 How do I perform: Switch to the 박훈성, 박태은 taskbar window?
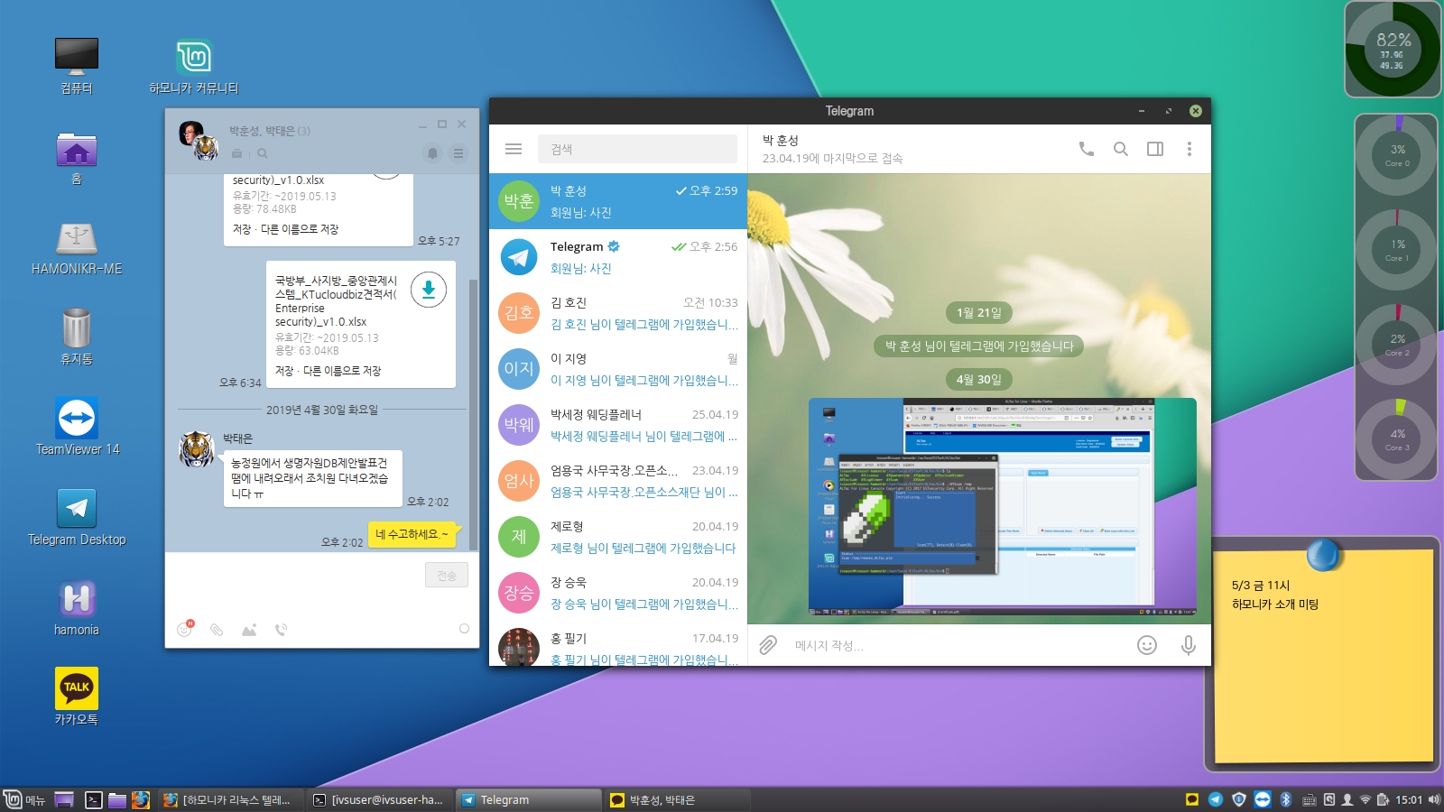coord(653,800)
